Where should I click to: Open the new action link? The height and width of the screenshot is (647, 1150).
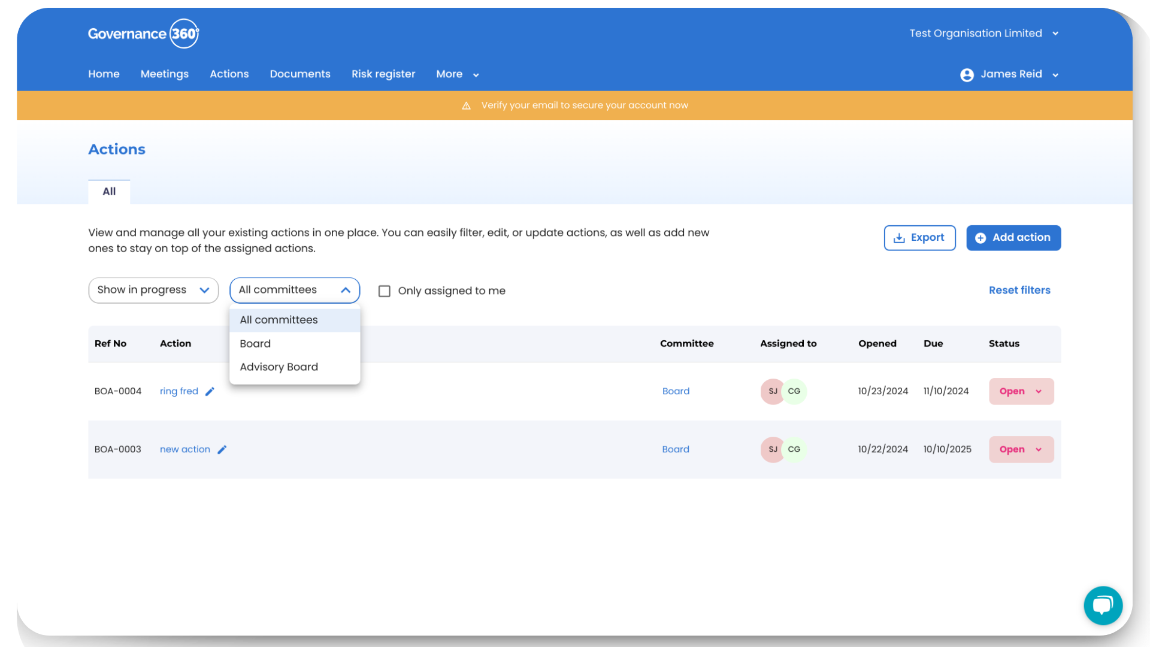(x=184, y=449)
